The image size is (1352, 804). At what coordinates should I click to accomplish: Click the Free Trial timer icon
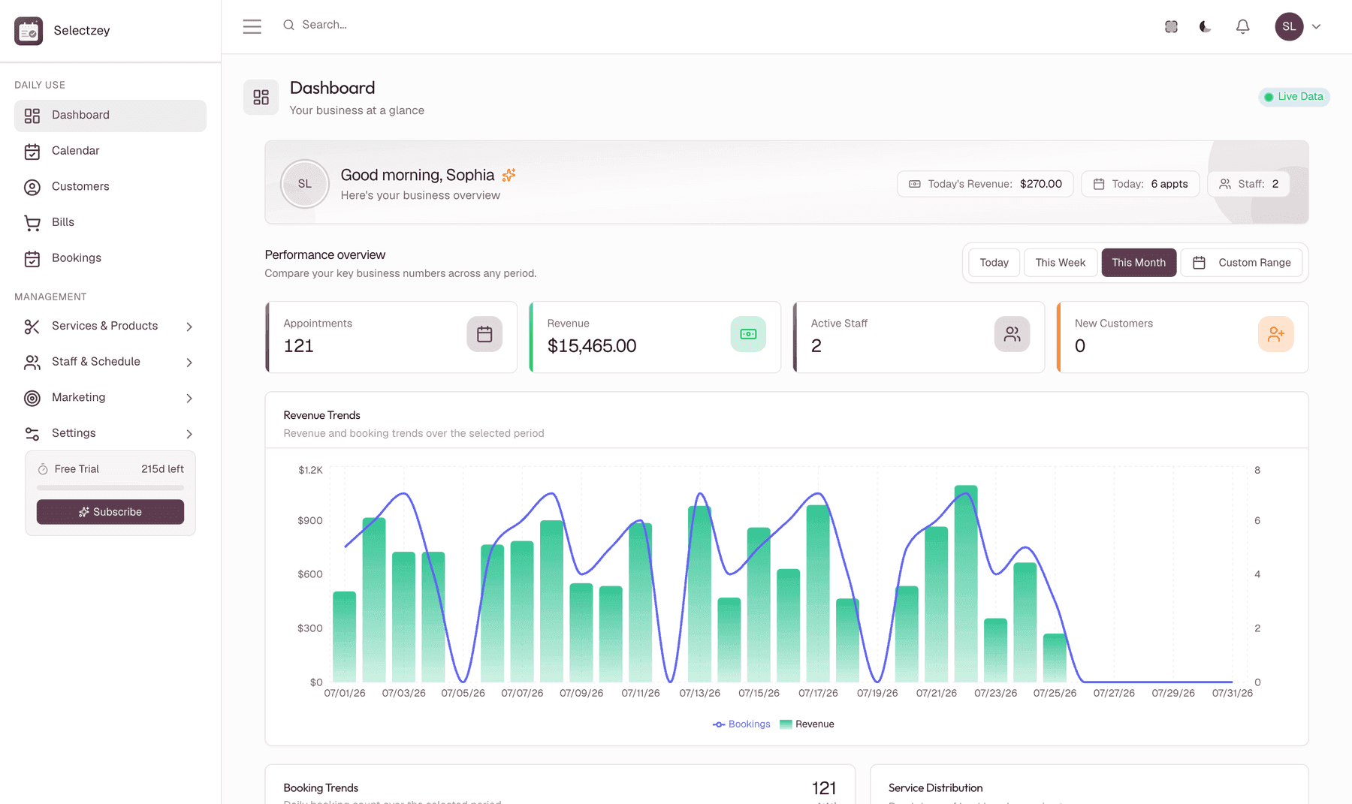(x=43, y=469)
